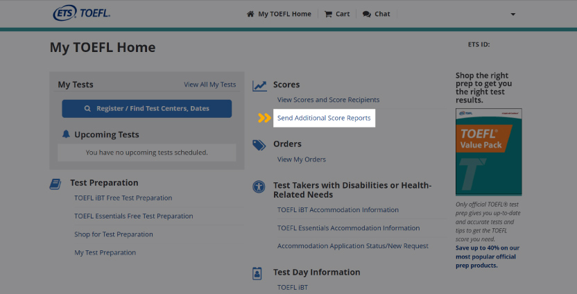Click the ETS ID label
Image resolution: width=577 pixels, height=294 pixels.
[x=479, y=44]
